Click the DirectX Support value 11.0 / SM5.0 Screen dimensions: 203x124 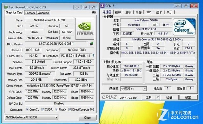coord(84,62)
